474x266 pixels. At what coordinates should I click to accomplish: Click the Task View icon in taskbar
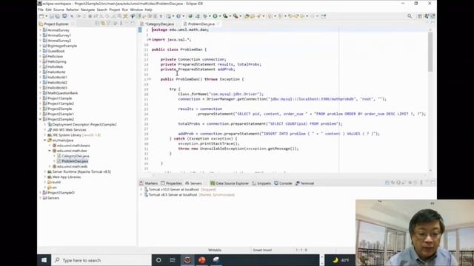[173, 260]
